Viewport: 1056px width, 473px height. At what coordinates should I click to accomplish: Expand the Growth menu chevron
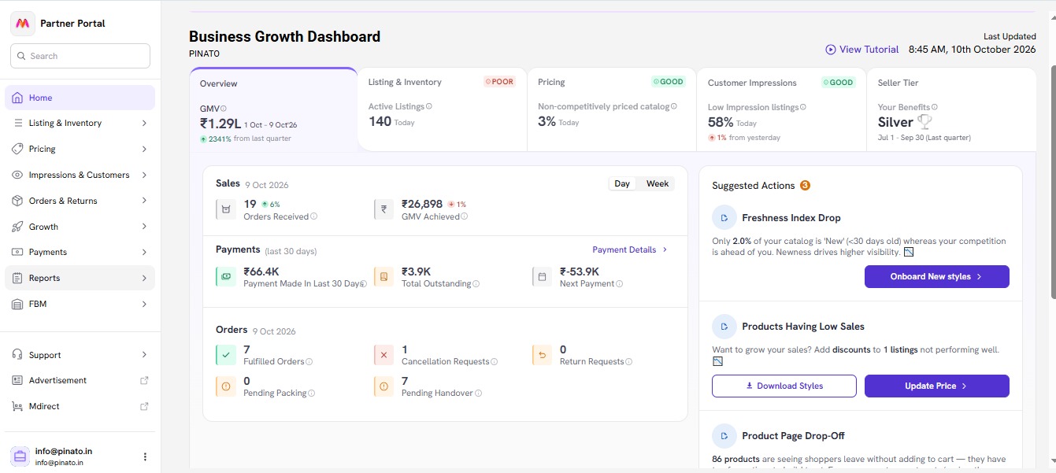pyautogui.click(x=144, y=227)
